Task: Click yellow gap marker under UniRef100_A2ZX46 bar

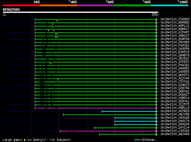Action: [58, 80]
